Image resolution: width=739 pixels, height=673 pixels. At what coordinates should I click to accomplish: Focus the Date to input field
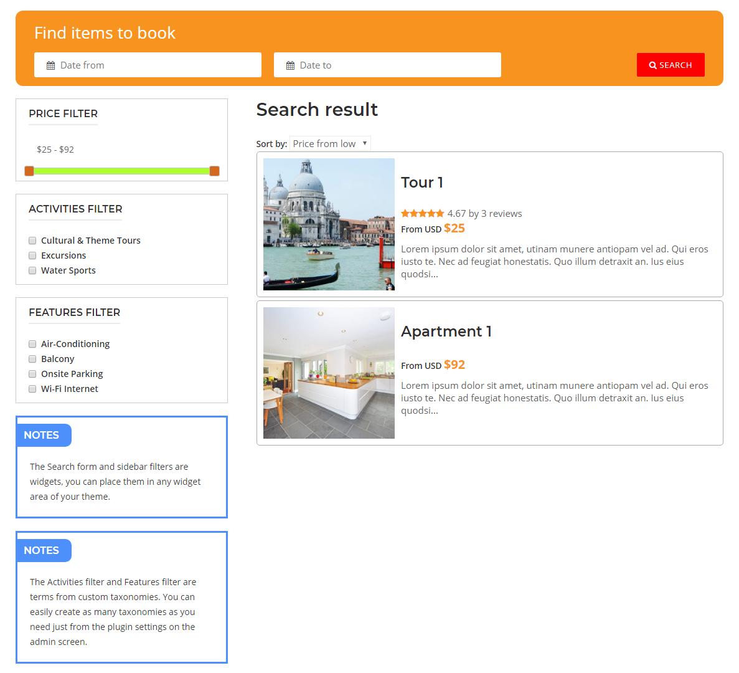395,65
